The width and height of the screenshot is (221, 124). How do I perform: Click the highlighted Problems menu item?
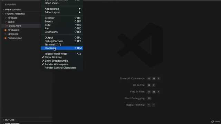(x=62, y=48)
